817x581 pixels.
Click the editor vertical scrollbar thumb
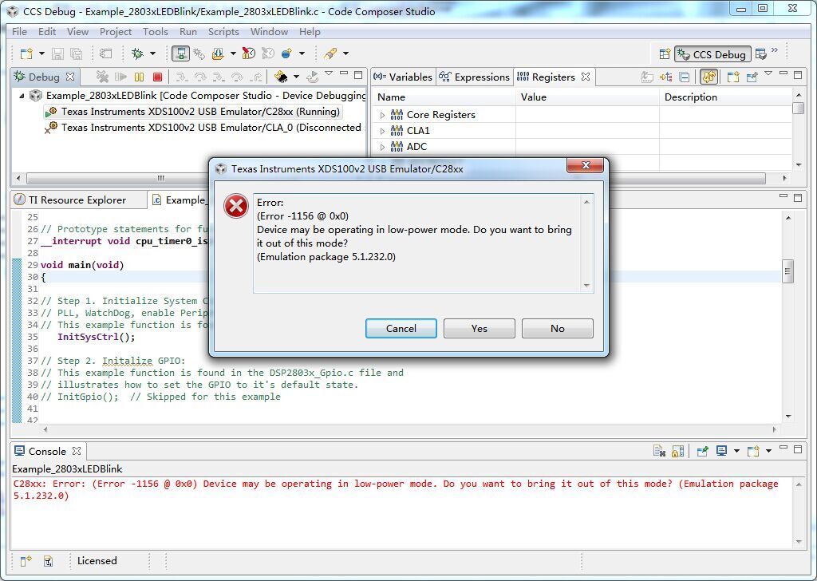click(x=787, y=271)
